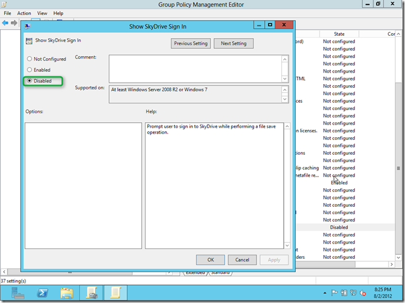
Task: Confirm the dialog with OK
Action: [x=210, y=259]
